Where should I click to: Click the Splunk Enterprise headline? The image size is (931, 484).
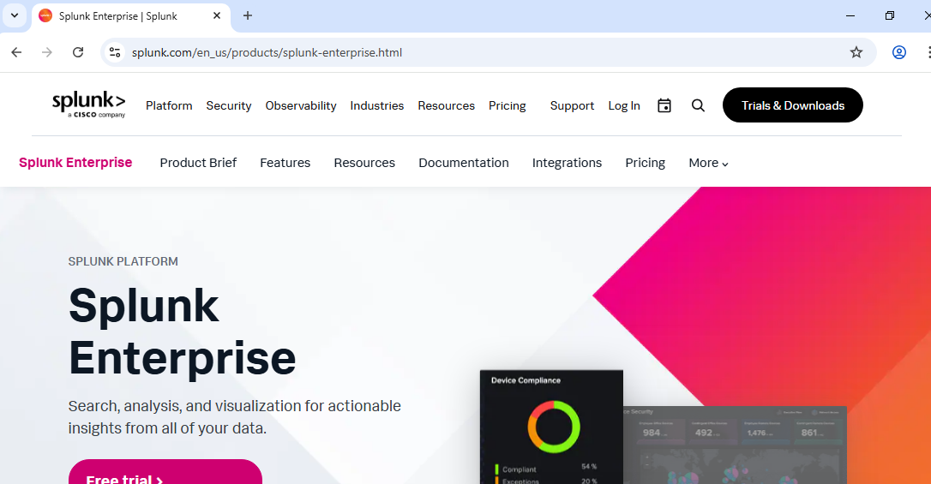183,332
